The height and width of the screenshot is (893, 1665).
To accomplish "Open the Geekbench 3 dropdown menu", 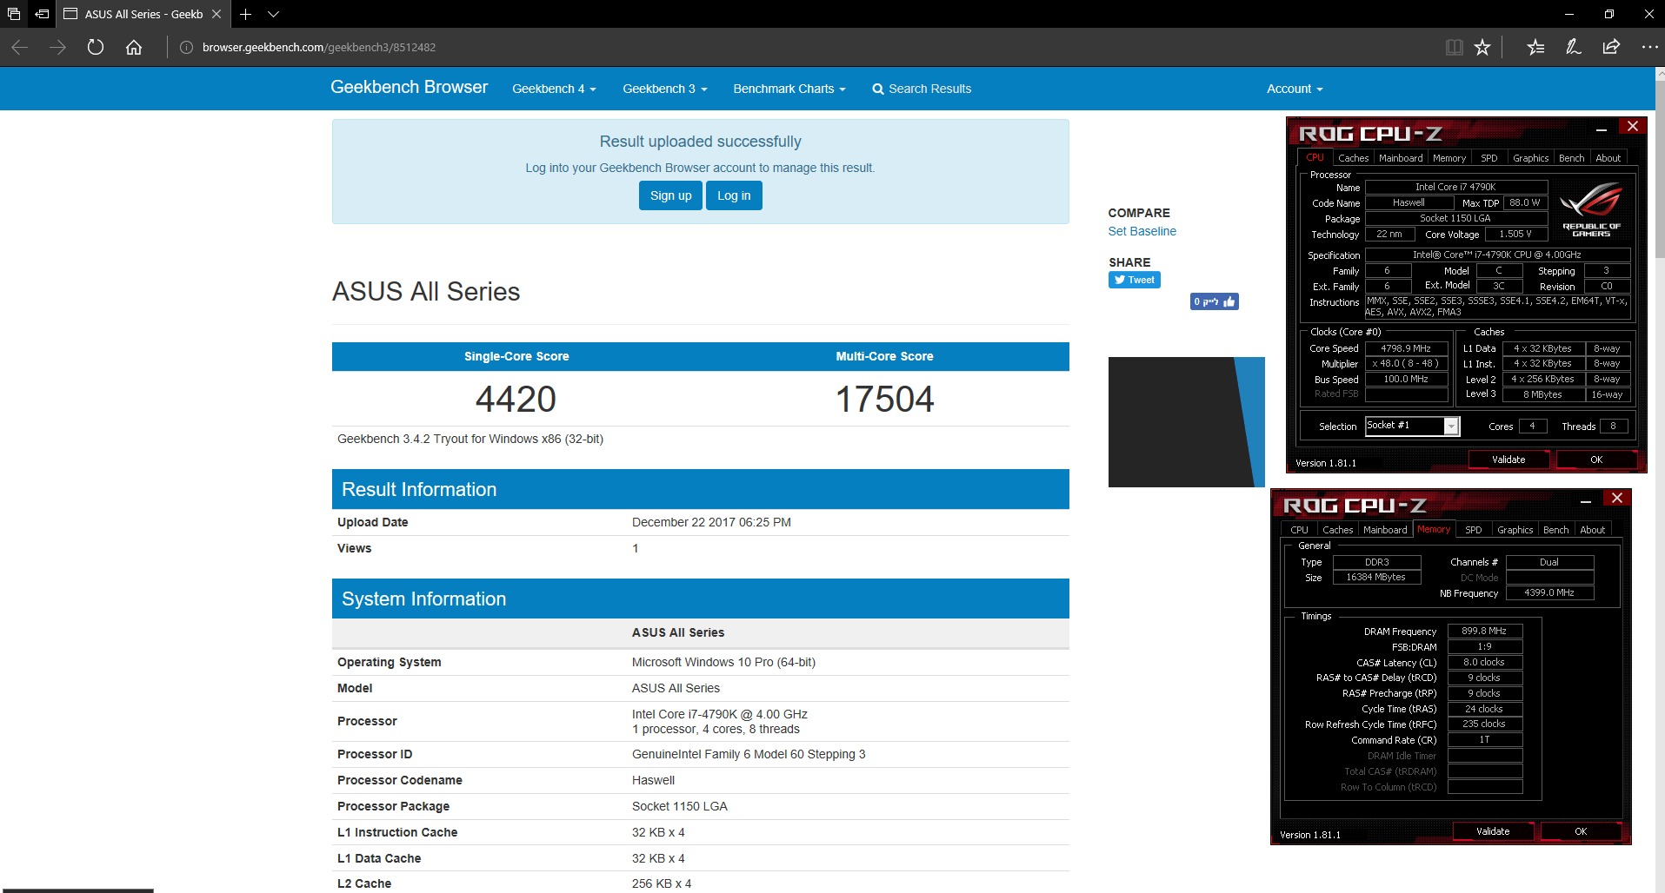I will click(665, 89).
